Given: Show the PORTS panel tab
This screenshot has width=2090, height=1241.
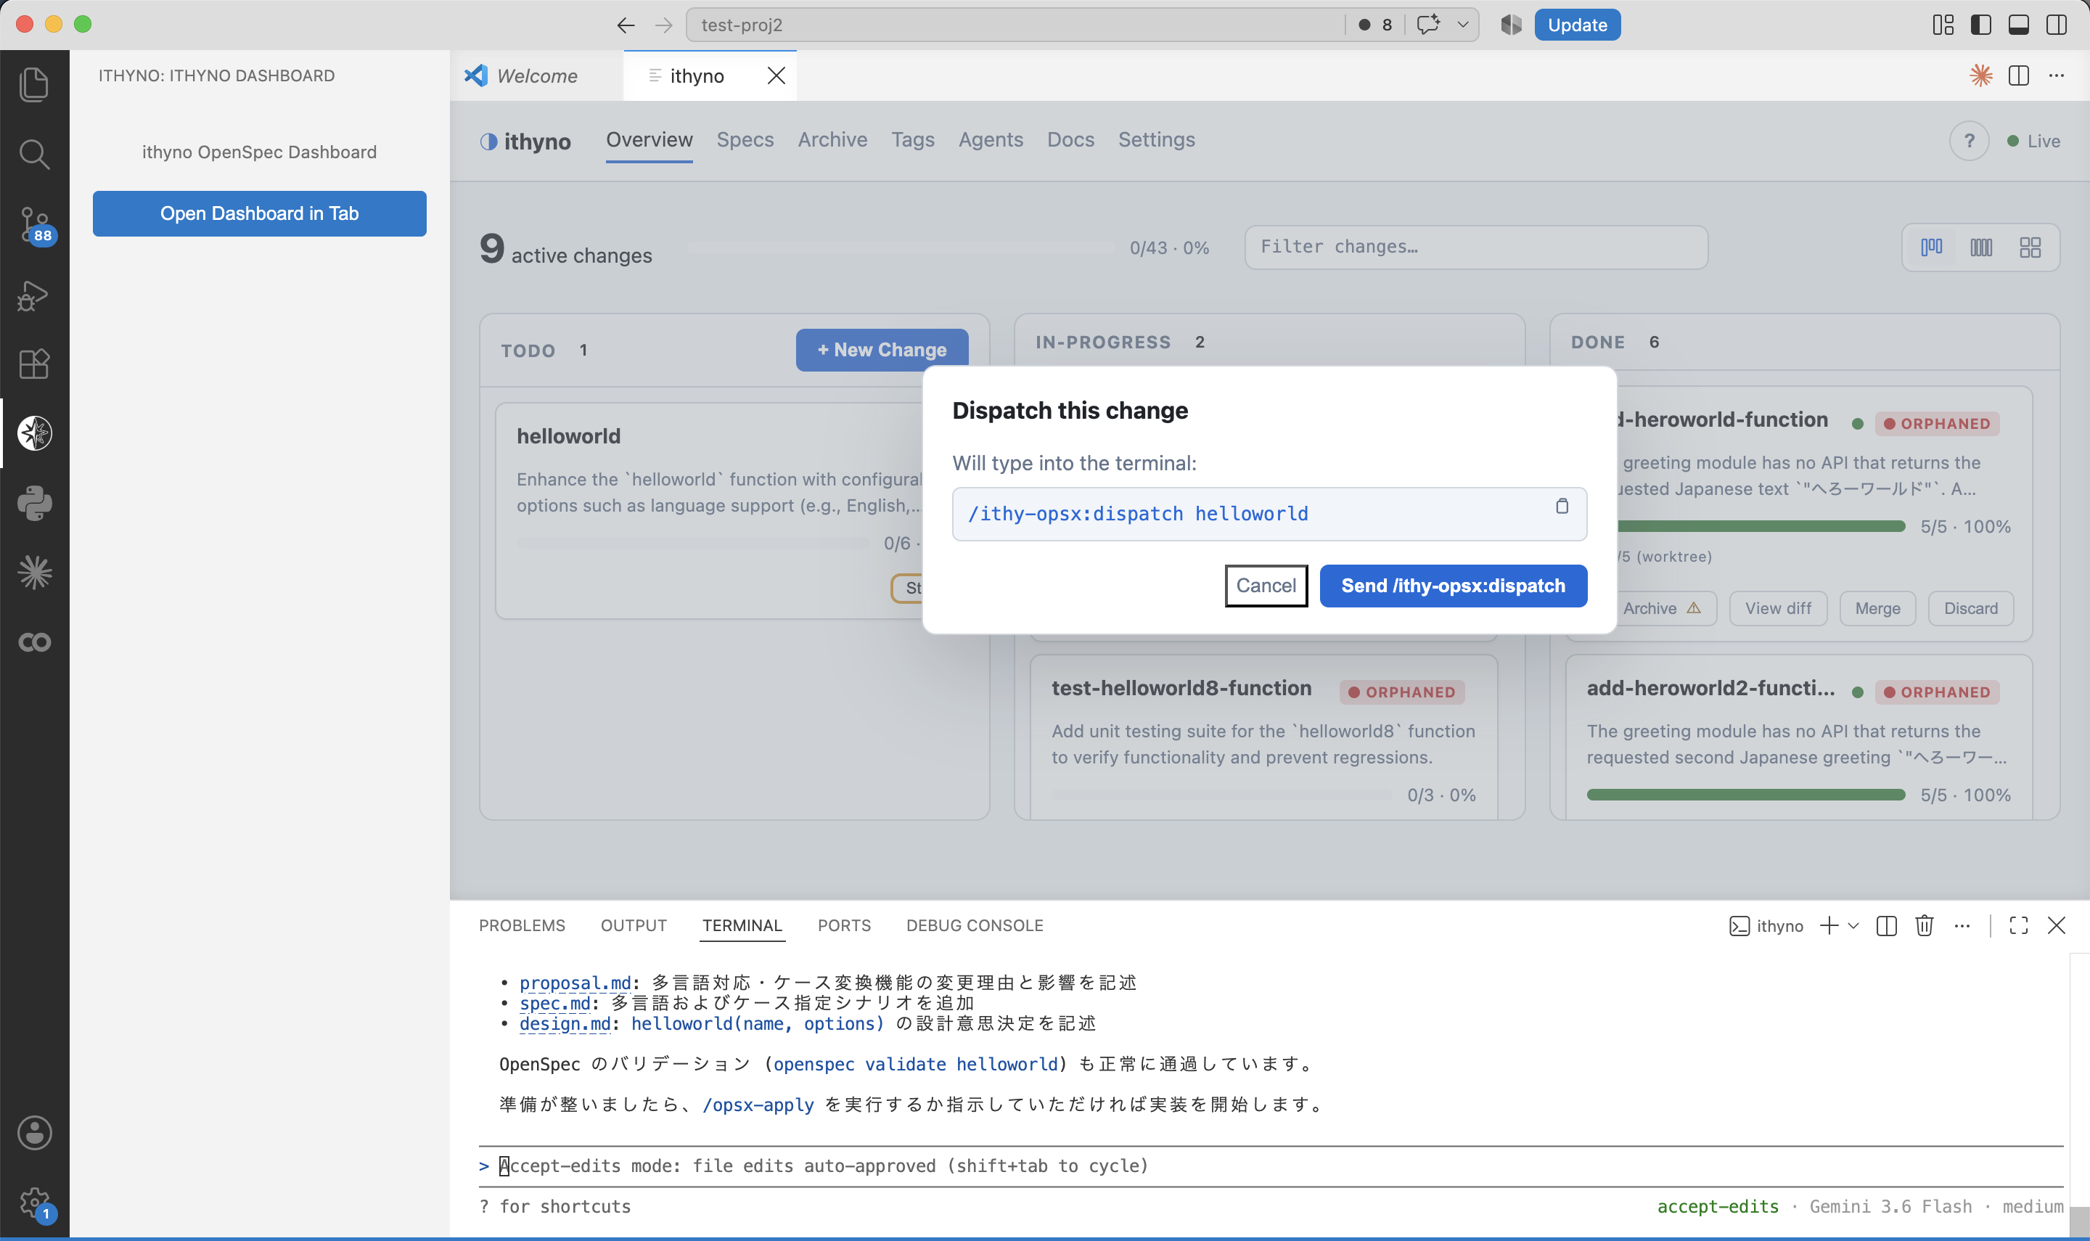Looking at the screenshot, I should [845, 926].
